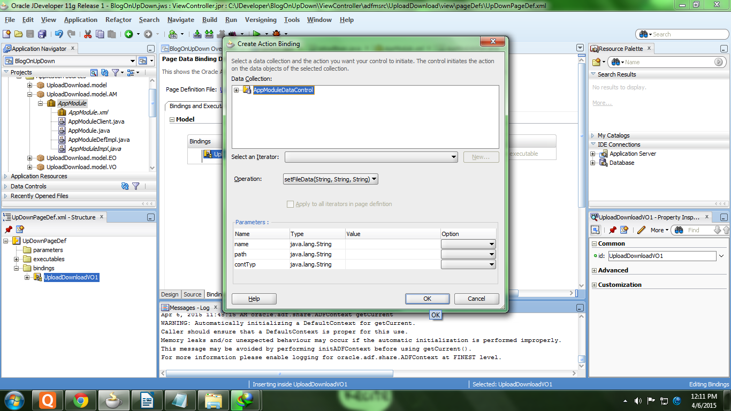Open Option dropdown for path parameter
Screen dimensions: 731x411
coord(468,254)
